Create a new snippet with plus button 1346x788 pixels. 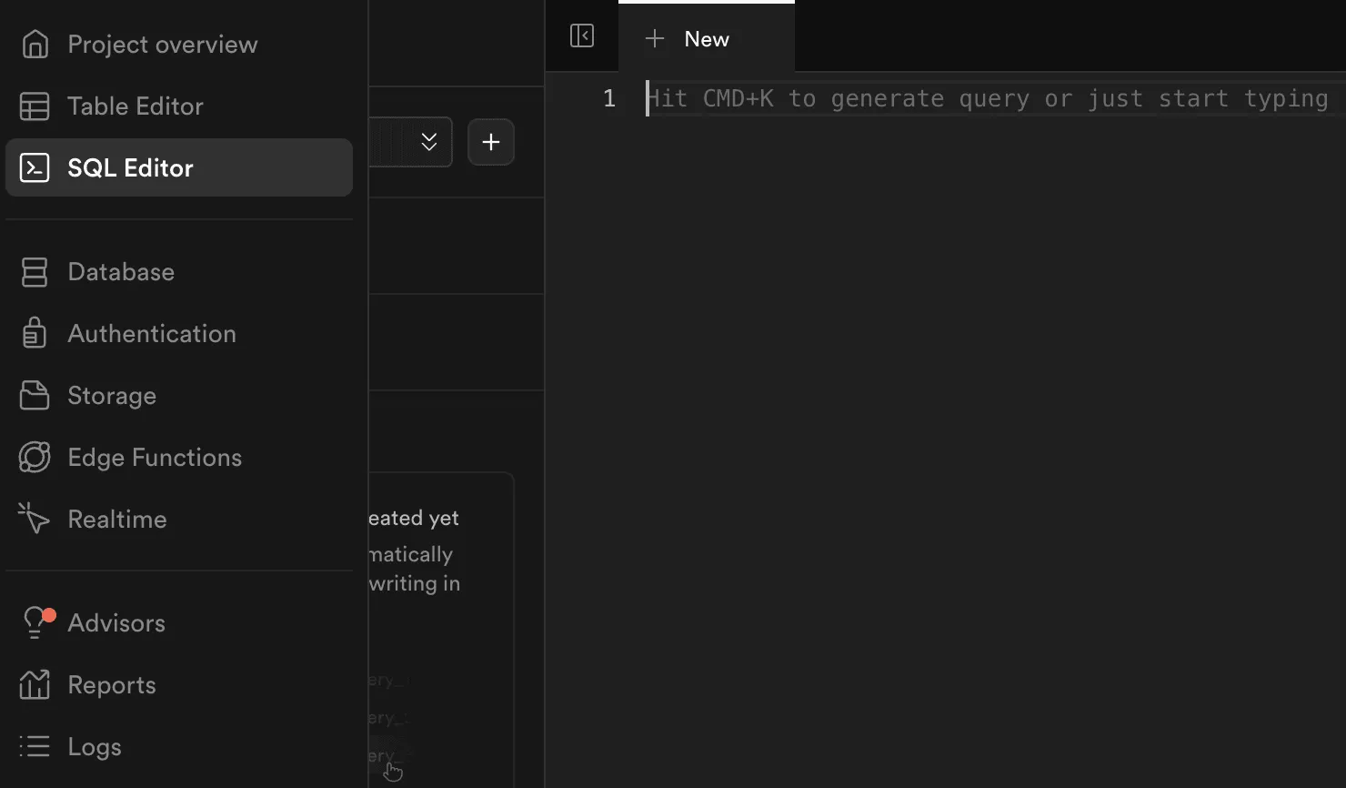click(x=491, y=142)
